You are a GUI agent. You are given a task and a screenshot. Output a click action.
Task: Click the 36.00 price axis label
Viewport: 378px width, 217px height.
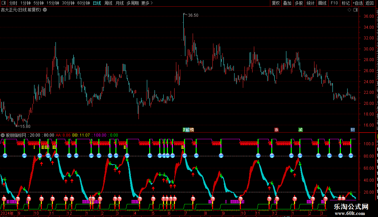pyautogui.click(x=369, y=16)
